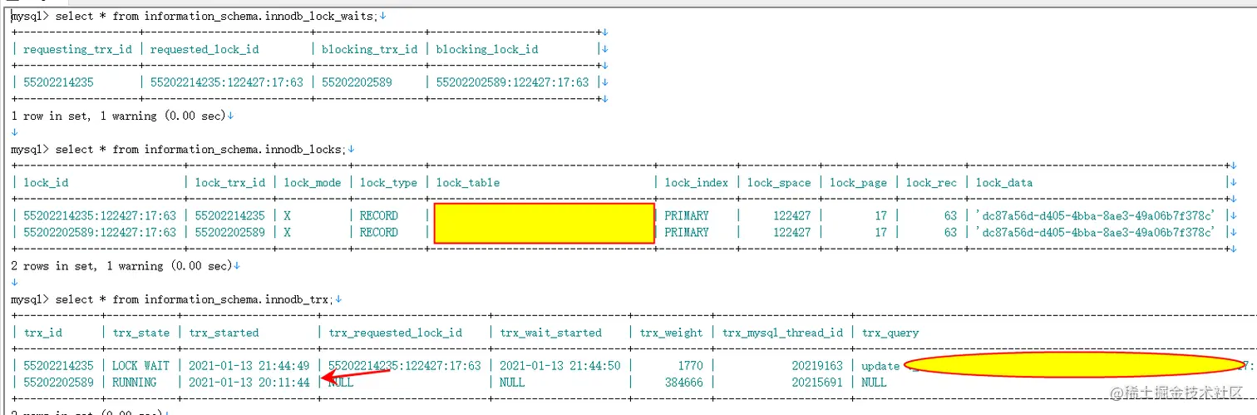This screenshot has width=1257, height=415.
Task: Select the trx_query column header
Action: point(890,332)
